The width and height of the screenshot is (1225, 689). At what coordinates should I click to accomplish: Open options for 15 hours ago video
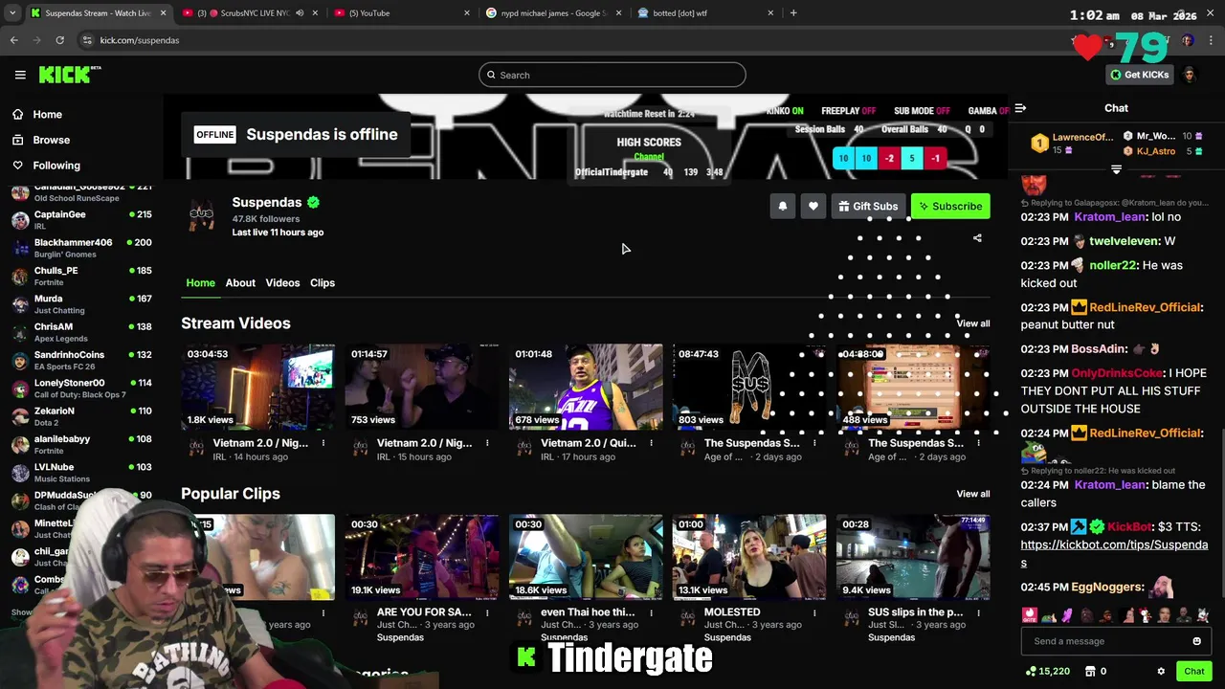487,443
